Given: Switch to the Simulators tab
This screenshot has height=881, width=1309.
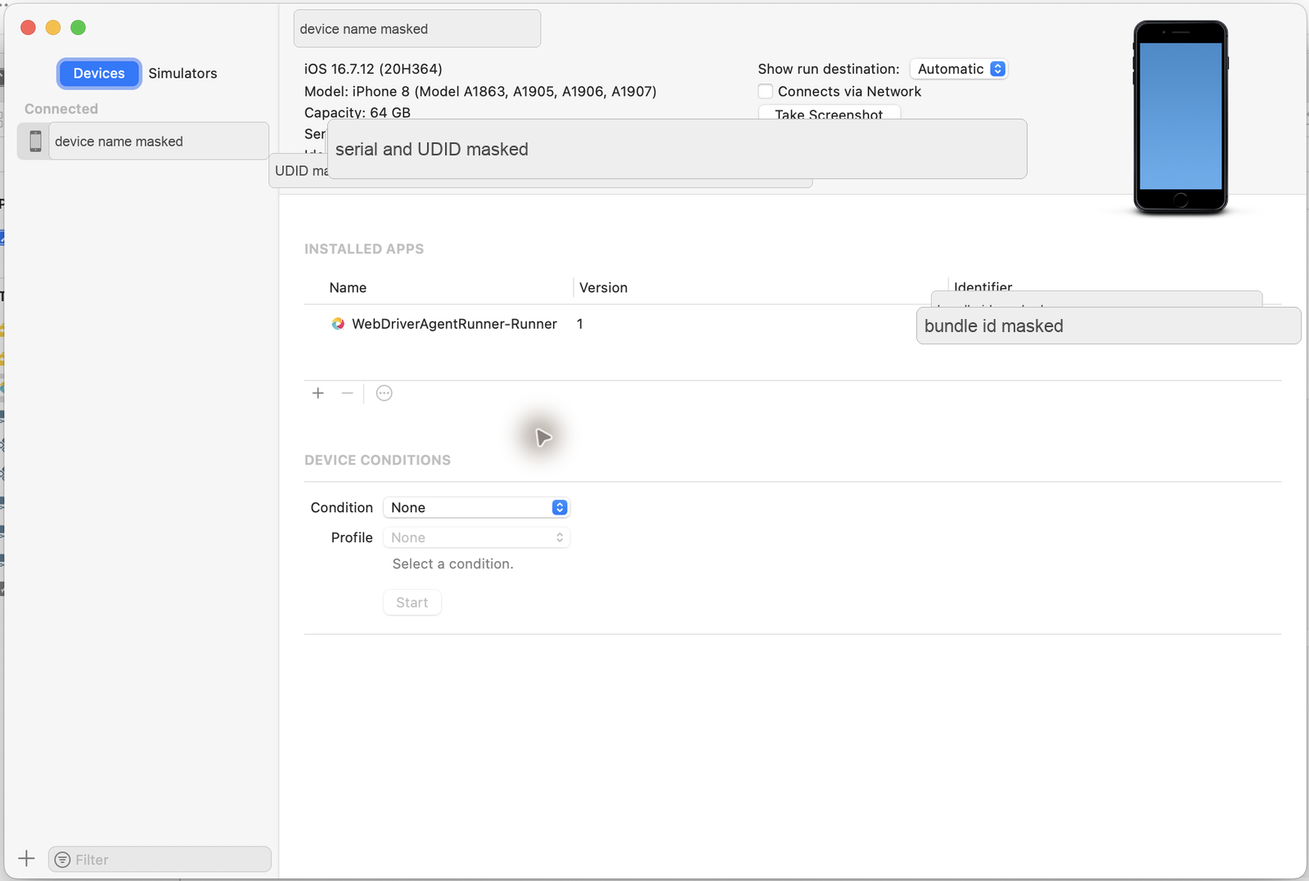Looking at the screenshot, I should click(182, 74).
